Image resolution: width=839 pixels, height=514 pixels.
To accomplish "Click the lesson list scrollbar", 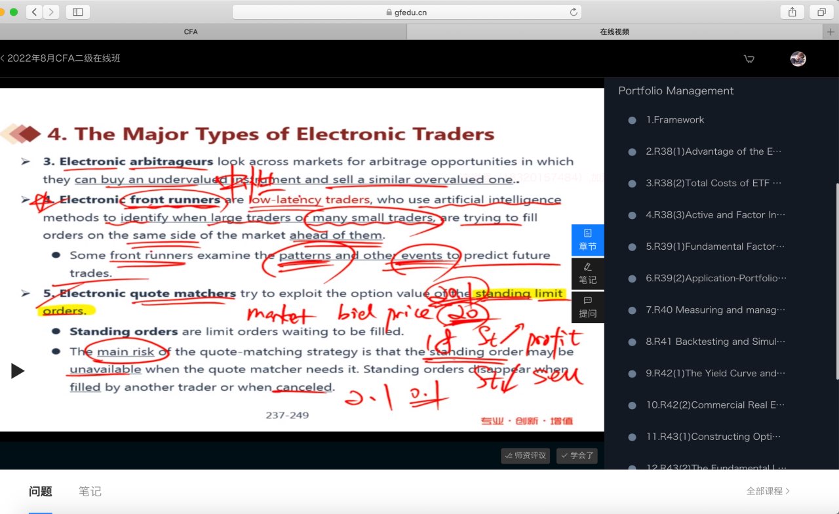I will click(x=836, y=281).
